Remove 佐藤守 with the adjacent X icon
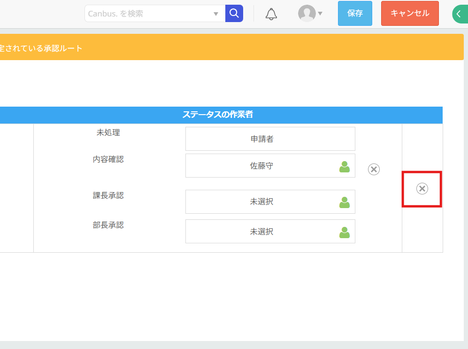Viewport: 468px width, 349px height. coord(374,170)
